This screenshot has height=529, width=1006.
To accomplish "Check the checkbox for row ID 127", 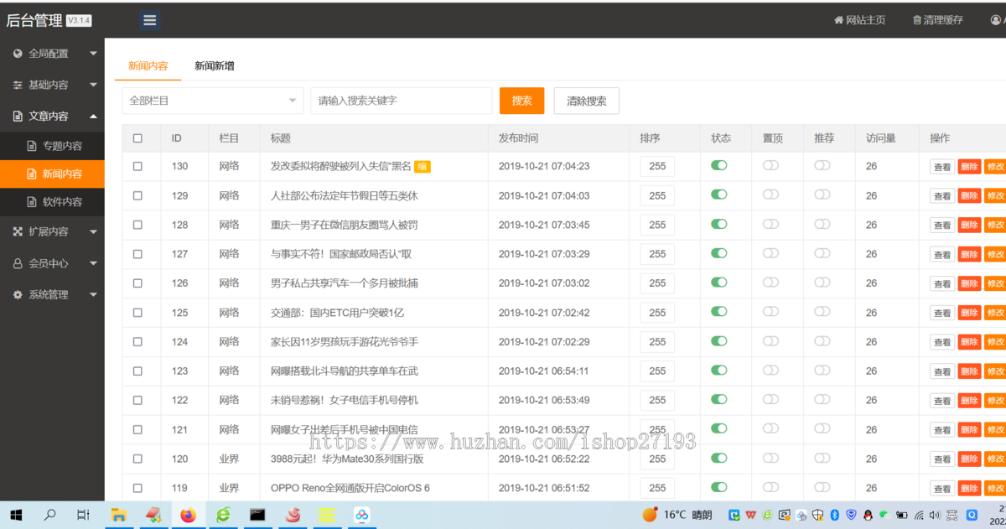I will click(x=137, y=254).
